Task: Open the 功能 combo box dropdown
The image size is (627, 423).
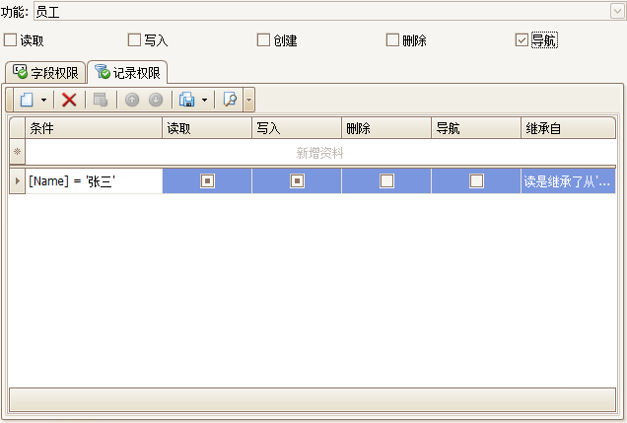Action: point(617,11)
